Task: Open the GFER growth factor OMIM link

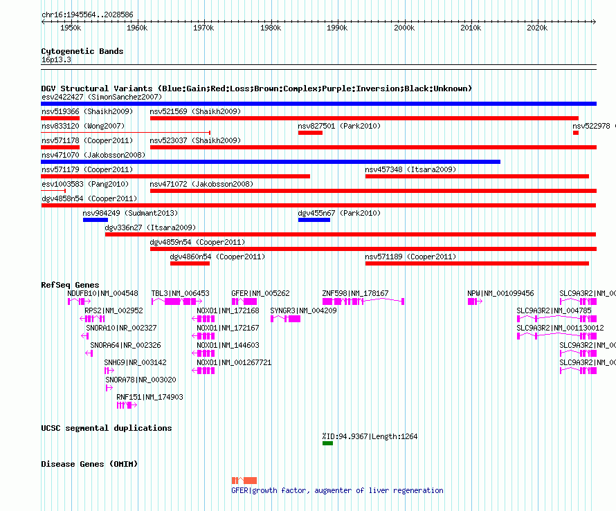Action: (337, 490)
